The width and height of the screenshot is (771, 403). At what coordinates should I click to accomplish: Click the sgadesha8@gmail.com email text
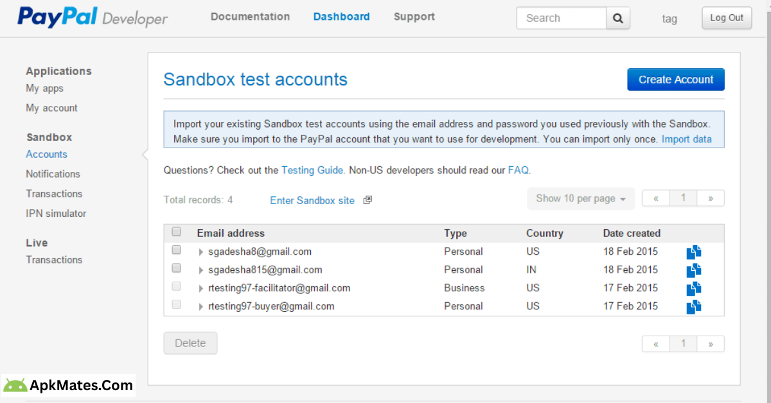pos(260,252)
